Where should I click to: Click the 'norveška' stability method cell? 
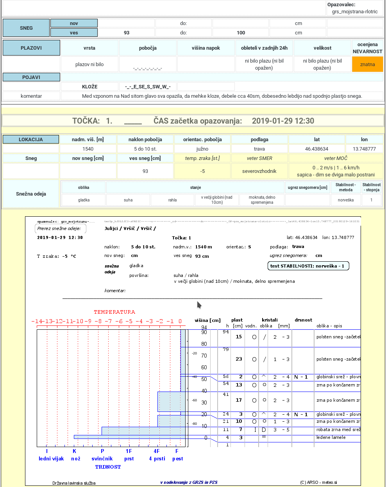[346, 200]
